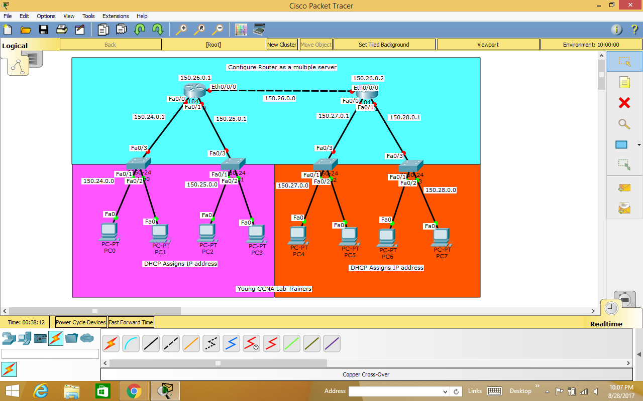Viewport: 643px width, 401px height.
Task: Click the Set Tiled Background button
Action: [x=384, y=44]
